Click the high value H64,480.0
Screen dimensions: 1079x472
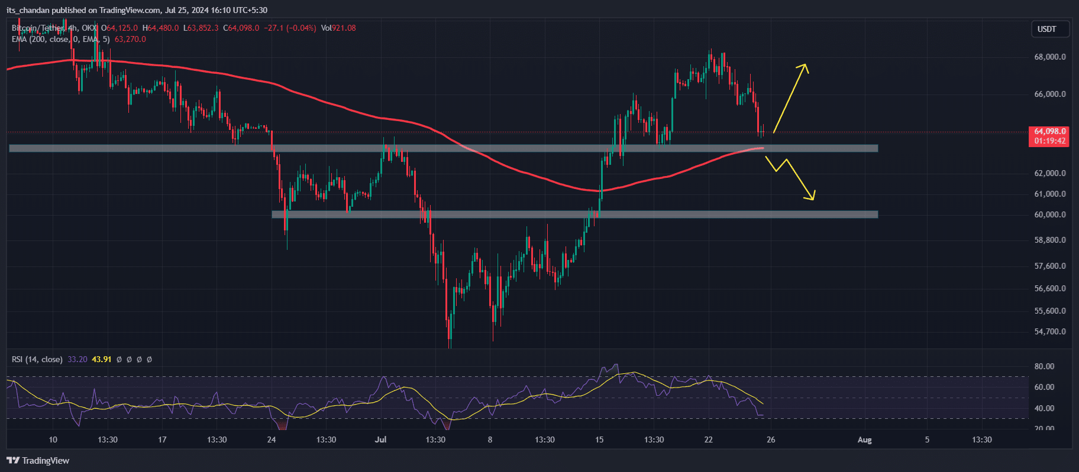(x=160, y=28)
